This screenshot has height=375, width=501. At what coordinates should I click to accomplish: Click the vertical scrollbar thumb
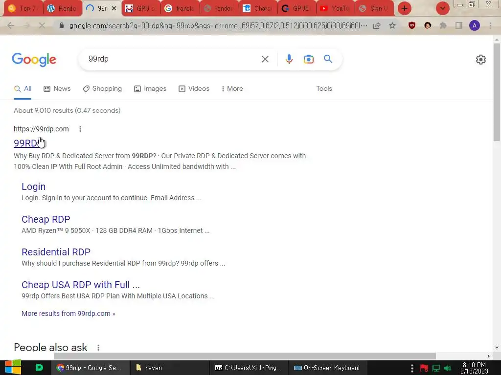pyautogui.click(x=497, y=92)
